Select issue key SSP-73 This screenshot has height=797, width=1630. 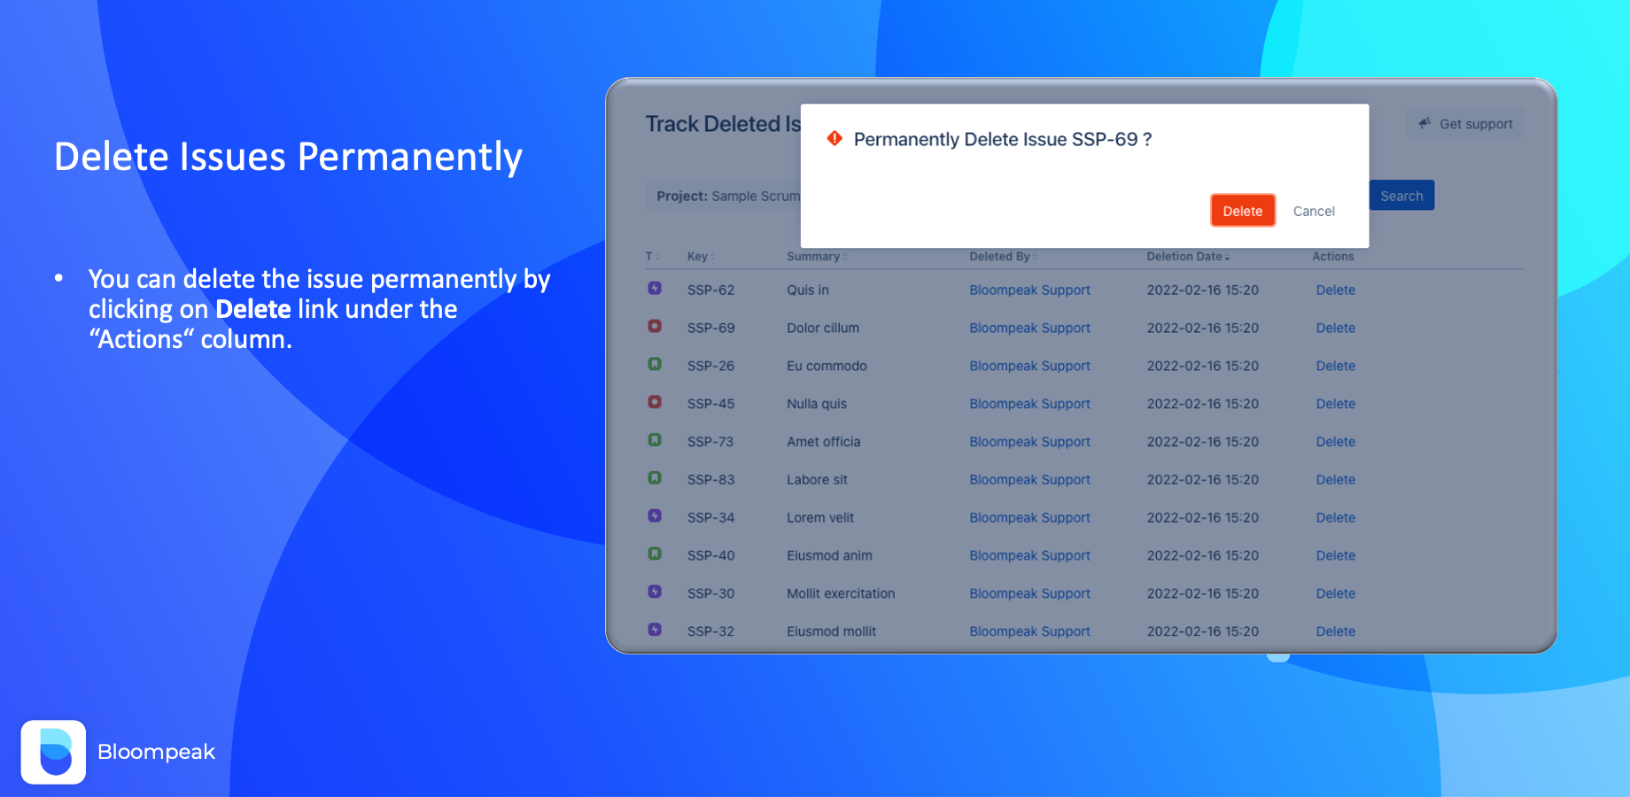[710, 442]
